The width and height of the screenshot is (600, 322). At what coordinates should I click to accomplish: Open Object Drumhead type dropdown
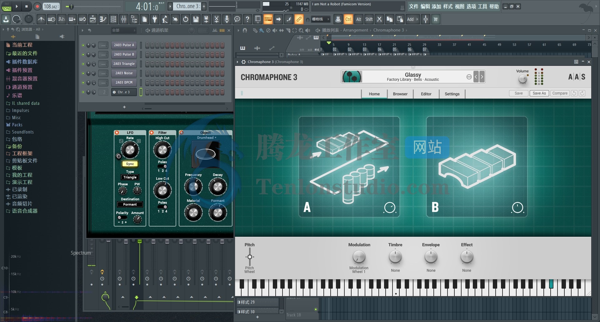point(206,138)
